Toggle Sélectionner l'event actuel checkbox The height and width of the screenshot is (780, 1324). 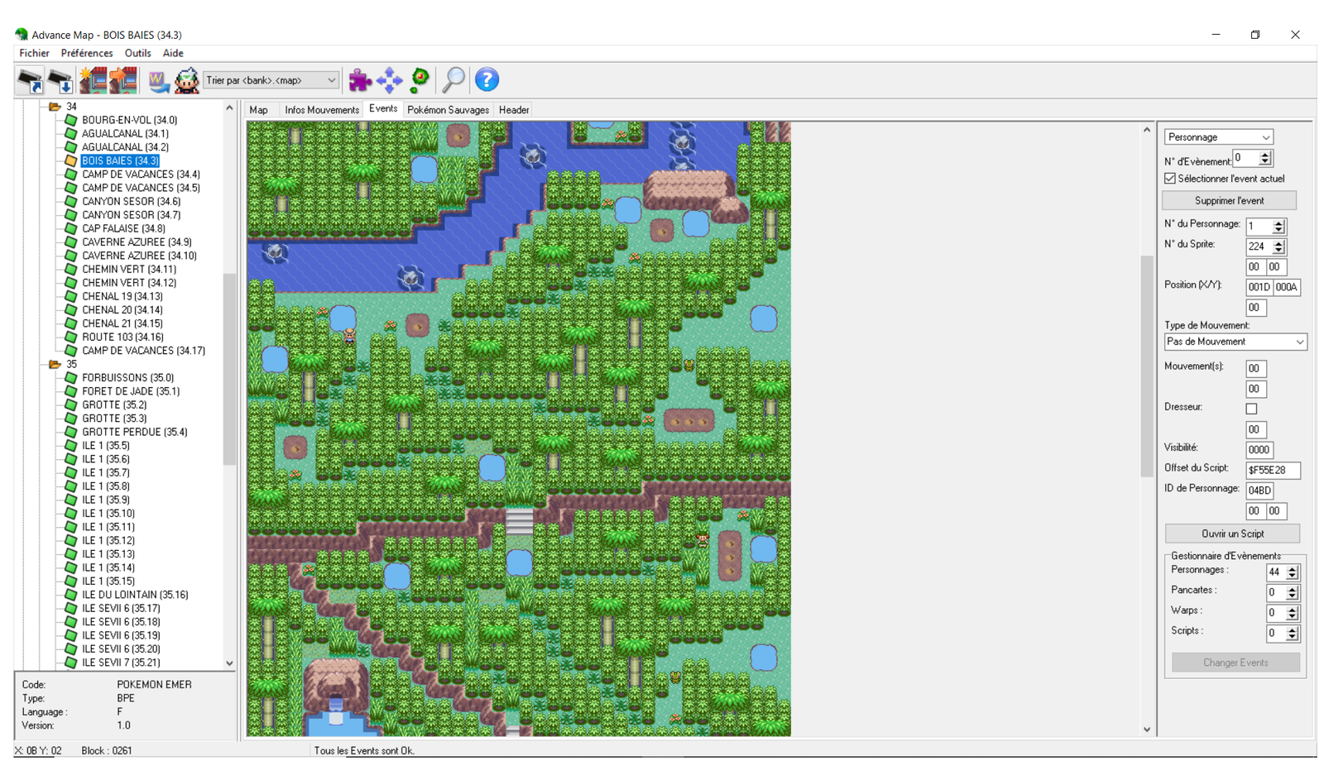point(1170,179)
